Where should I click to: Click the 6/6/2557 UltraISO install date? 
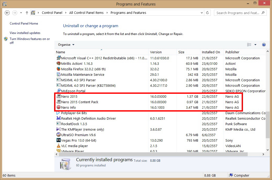[208, 135]
